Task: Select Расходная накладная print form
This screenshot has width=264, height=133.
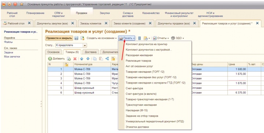Action: pos(139,55)
